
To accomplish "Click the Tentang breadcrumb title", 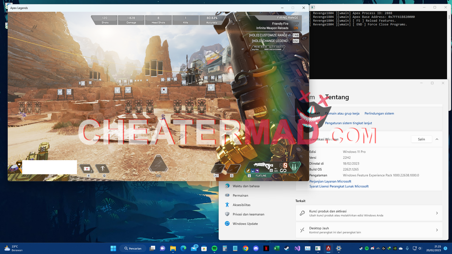I will pos(337,97).
